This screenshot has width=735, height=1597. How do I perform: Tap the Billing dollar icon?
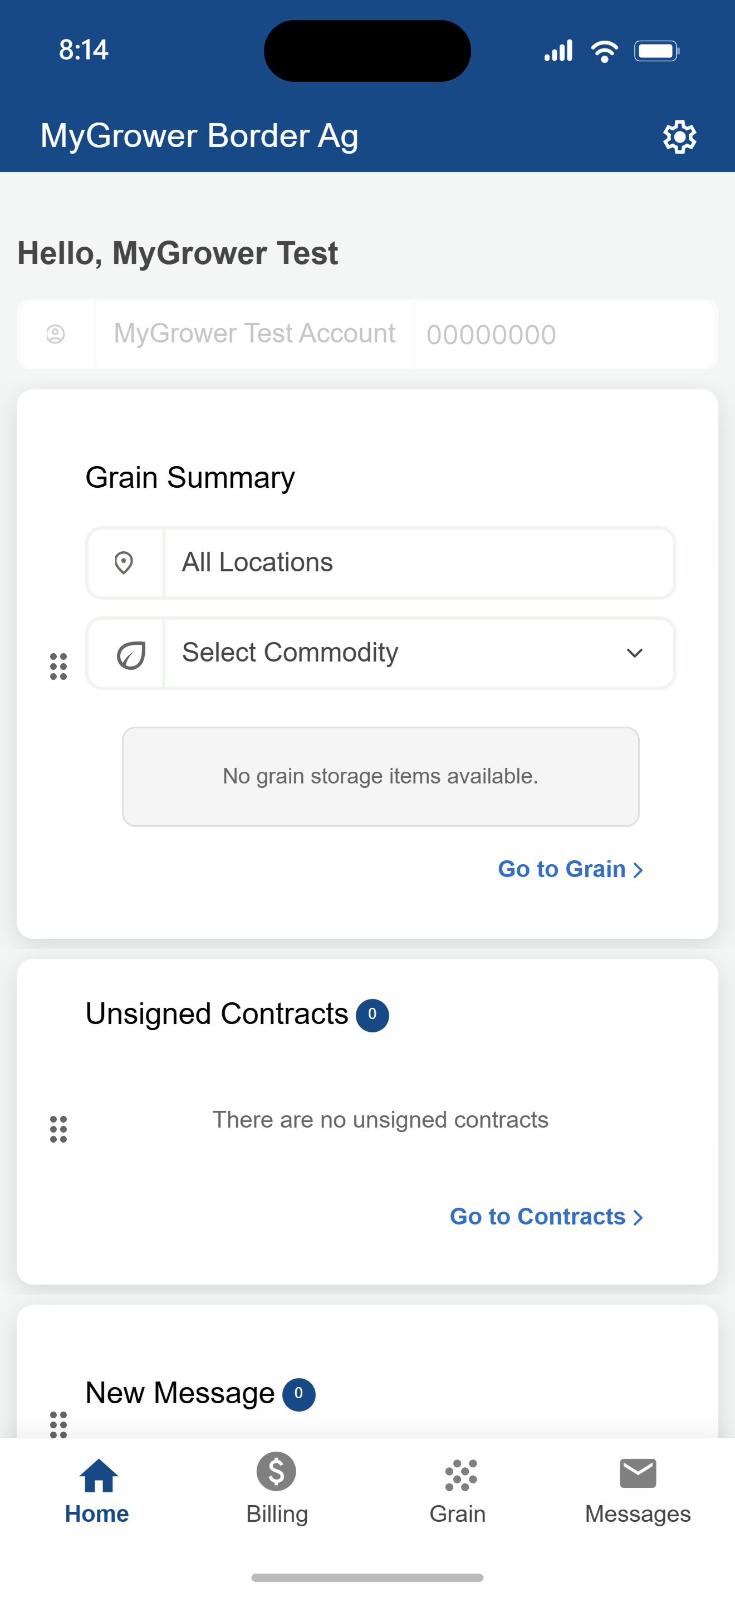(276, 1472)
